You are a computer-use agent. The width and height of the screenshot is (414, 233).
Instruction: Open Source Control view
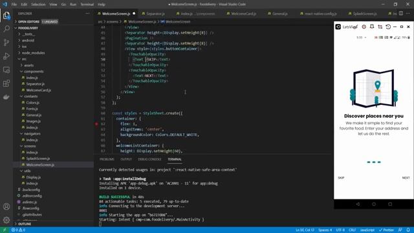[x=6, y=42]
